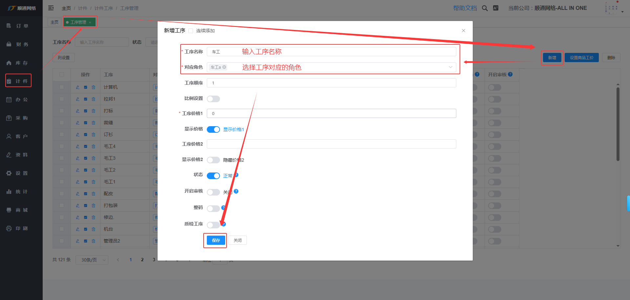Expand the 对应角色 dropdown arrow

pos(450,67)
